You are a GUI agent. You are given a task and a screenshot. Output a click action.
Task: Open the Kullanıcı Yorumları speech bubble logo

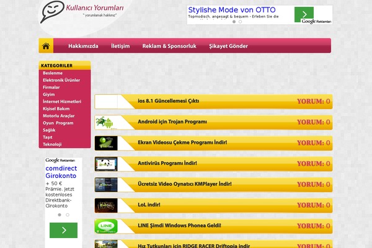coord(53,11)
